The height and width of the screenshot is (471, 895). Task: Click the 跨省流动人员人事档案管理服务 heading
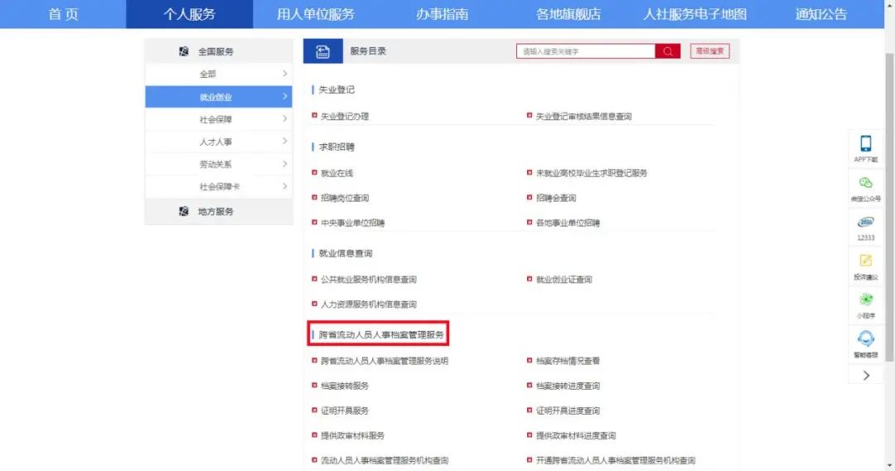(x=381, y=334)
